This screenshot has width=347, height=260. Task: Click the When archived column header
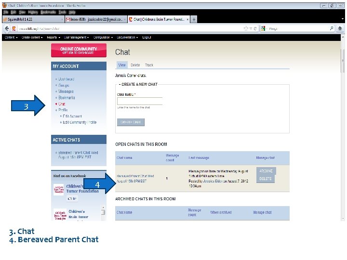[x=221, y=212]
